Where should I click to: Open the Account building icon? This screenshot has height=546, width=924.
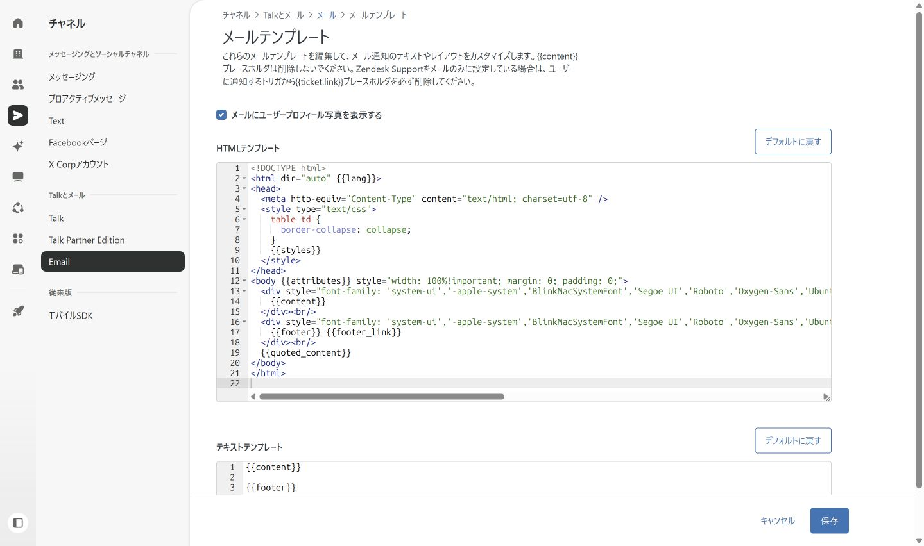click(x=18, y=54)
